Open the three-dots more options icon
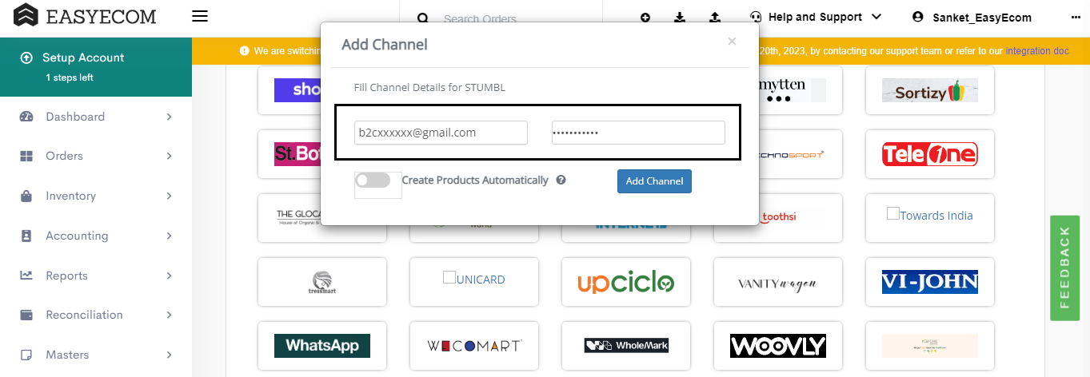 [1075, 17]
